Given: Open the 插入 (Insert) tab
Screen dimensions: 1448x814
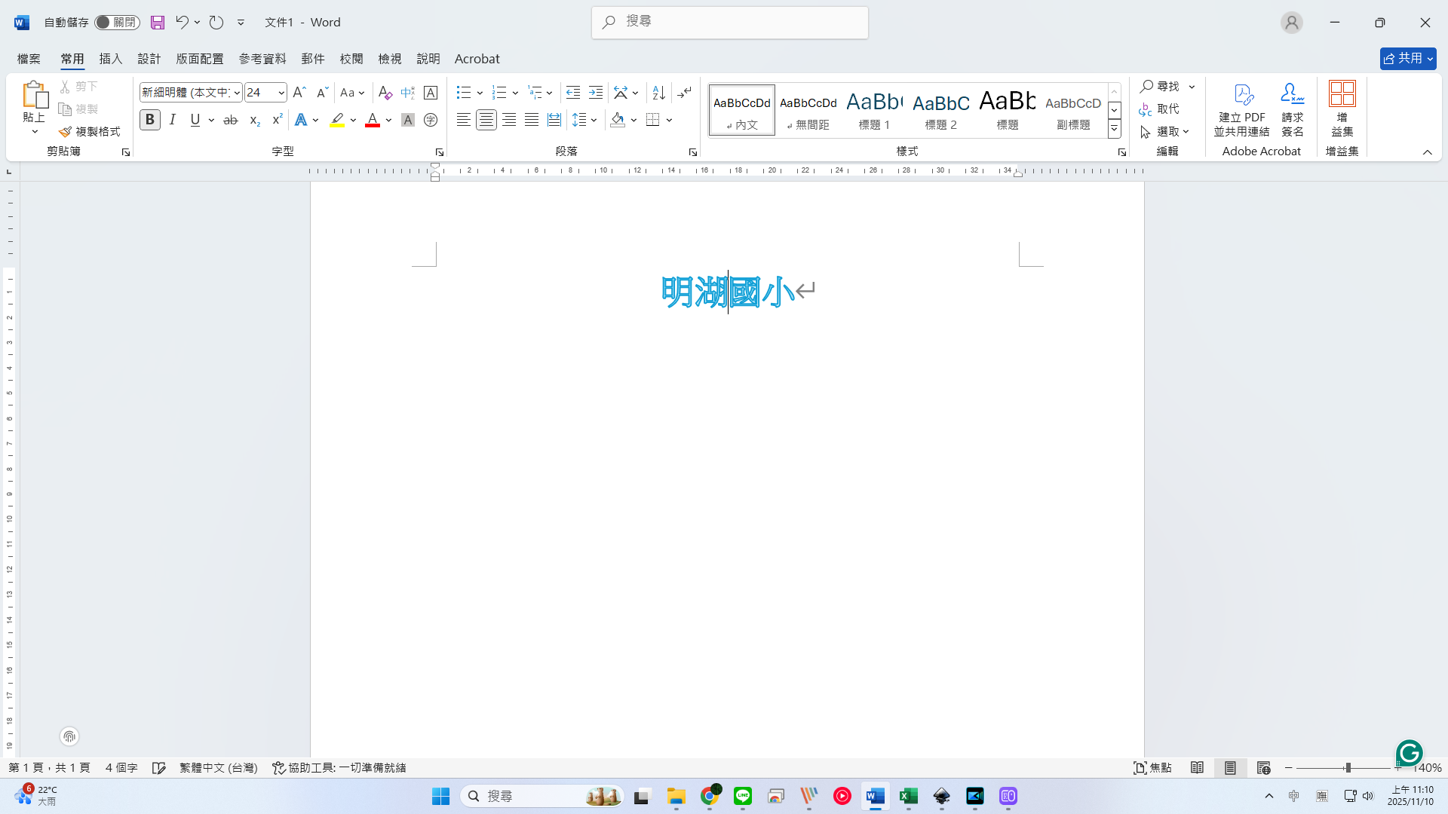Looking at the screenshot, I should click(110, 59).
